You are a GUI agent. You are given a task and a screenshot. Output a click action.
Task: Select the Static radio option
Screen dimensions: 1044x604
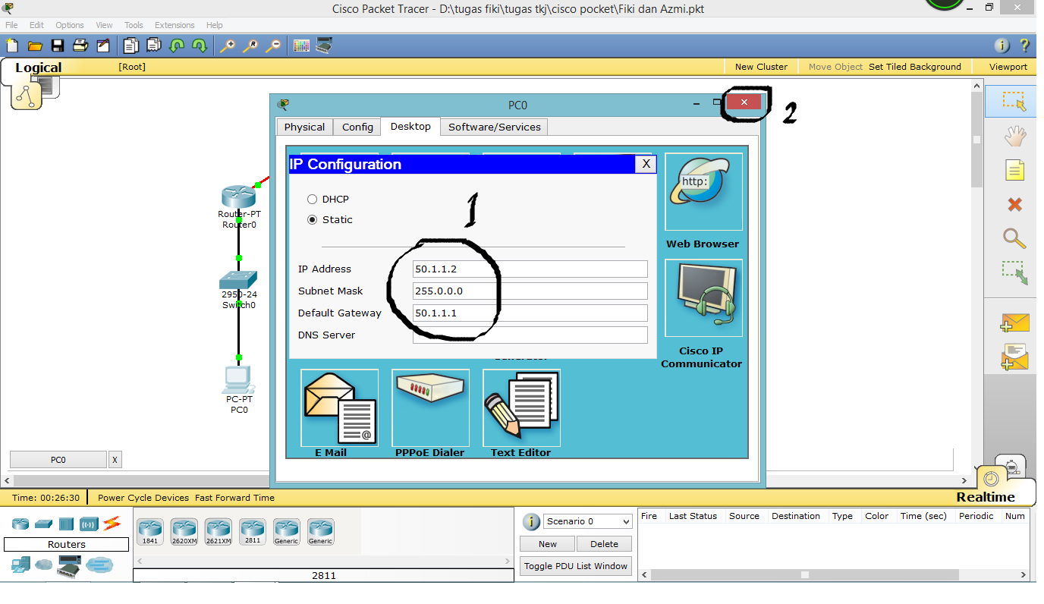coord(312,219)
